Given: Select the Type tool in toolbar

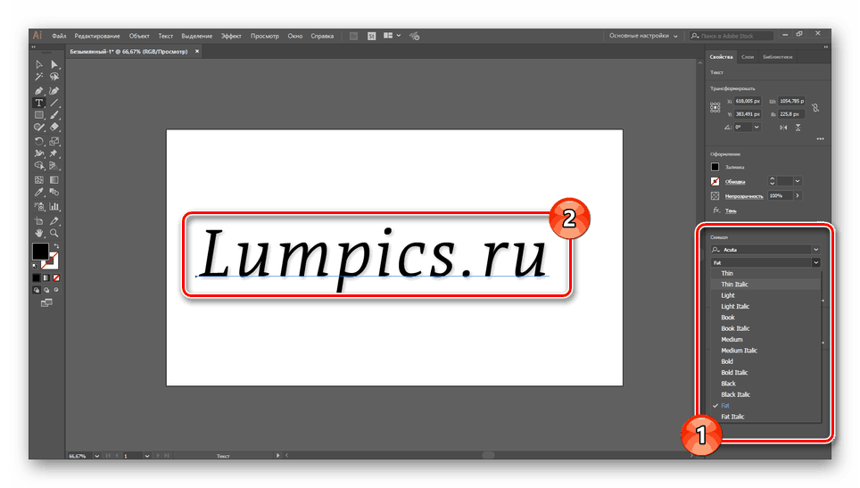Looking at the screenshot, I should [x=39, y=103].
